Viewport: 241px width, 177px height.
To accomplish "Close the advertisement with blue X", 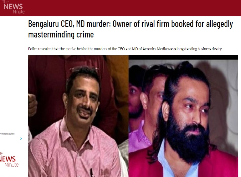I will [21, 139].
